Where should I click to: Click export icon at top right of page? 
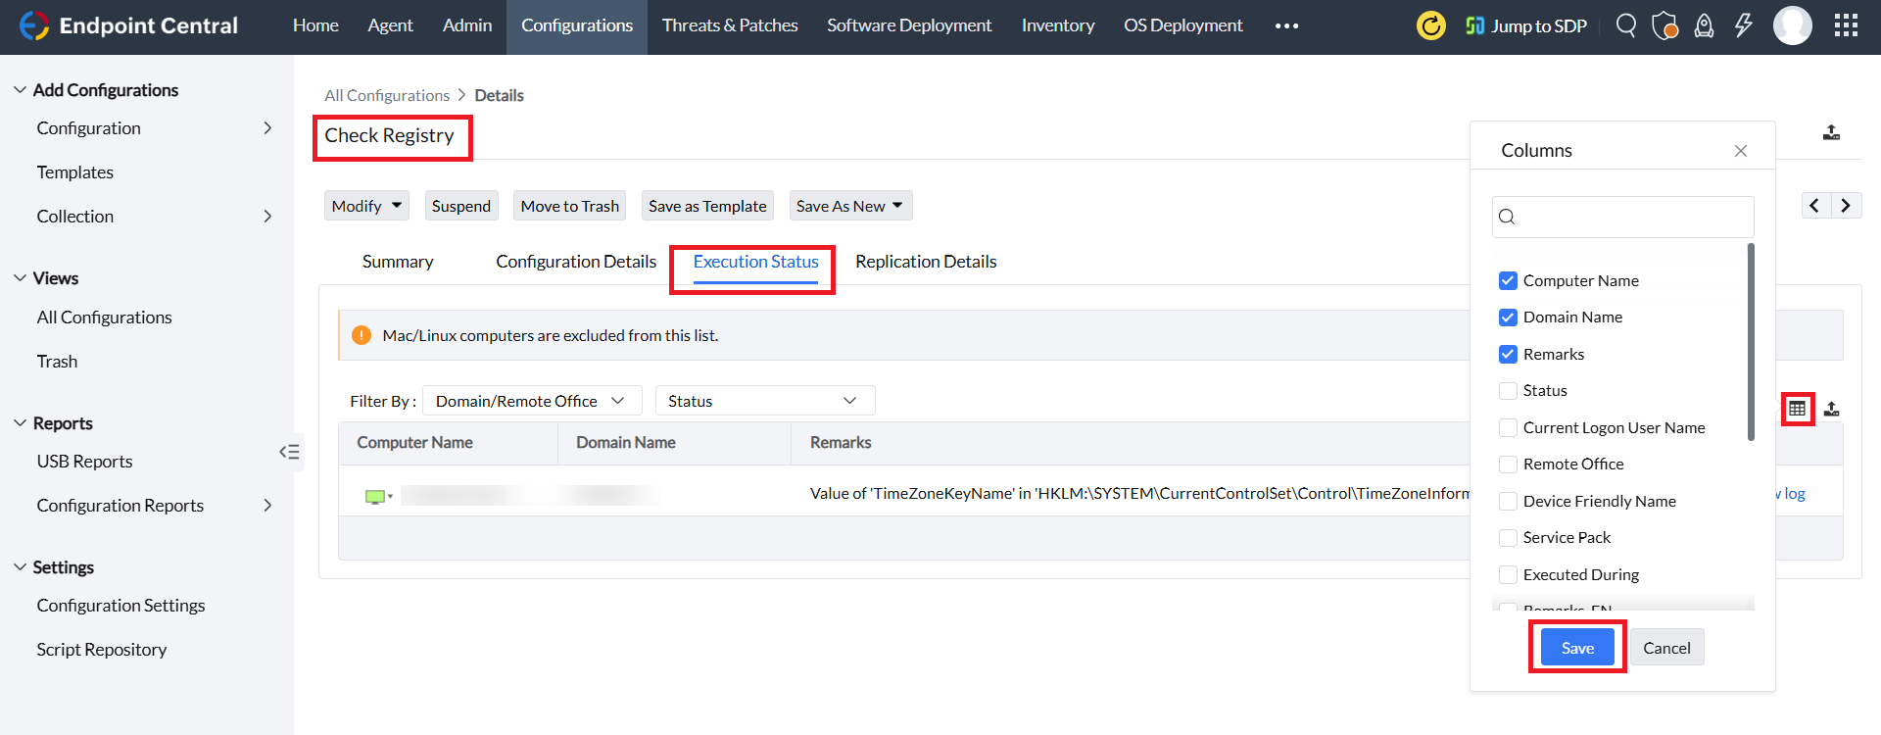tap(1831, 132)
